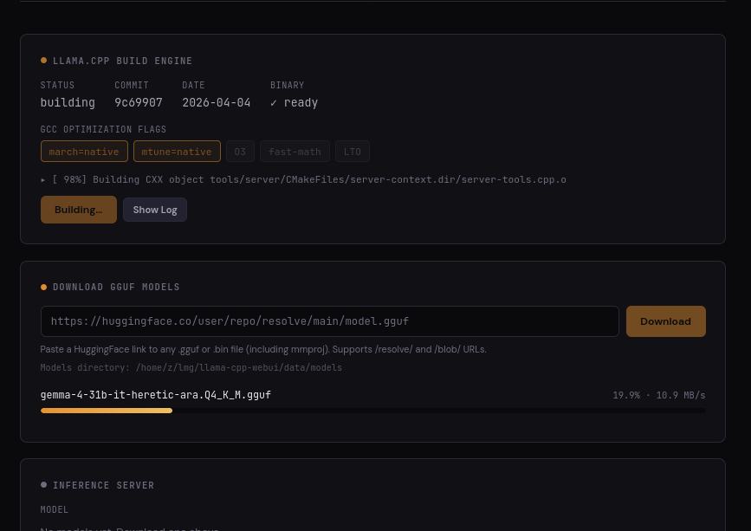Image resolution: width=751 pixels, height=531 pixels.
Task: Click the GCC OPTIMIZATION FLAGS label
Action: click(x=103, y=129)
